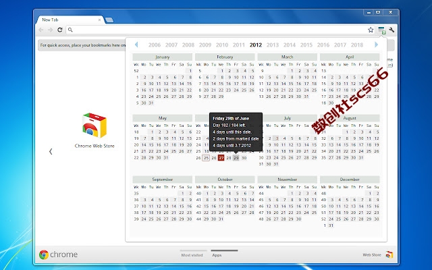This screenshot has height=270, width=432.
Task: Click the November month header
Action: click(287, 180)
